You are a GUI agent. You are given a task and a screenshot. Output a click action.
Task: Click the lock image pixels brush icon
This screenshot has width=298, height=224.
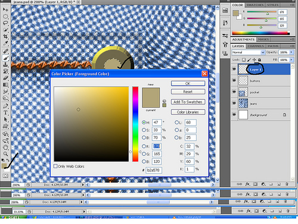pos(249,60)
